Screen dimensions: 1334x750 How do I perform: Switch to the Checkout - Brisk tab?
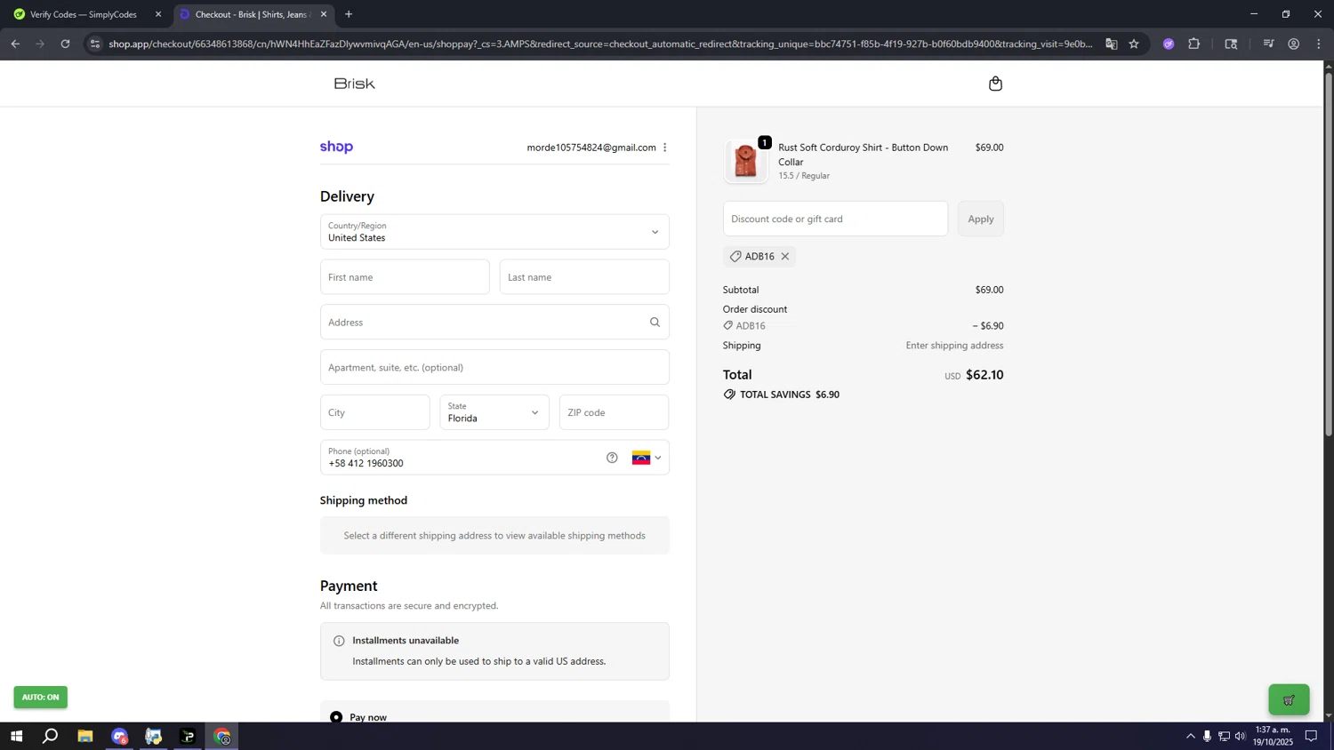(253, 14)
